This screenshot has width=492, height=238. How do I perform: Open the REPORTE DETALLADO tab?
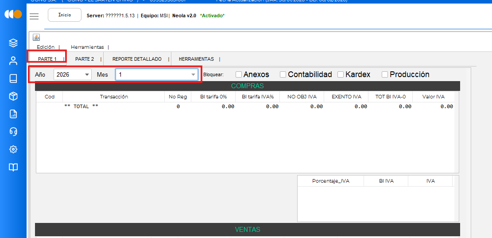click(x=137, y=59)
